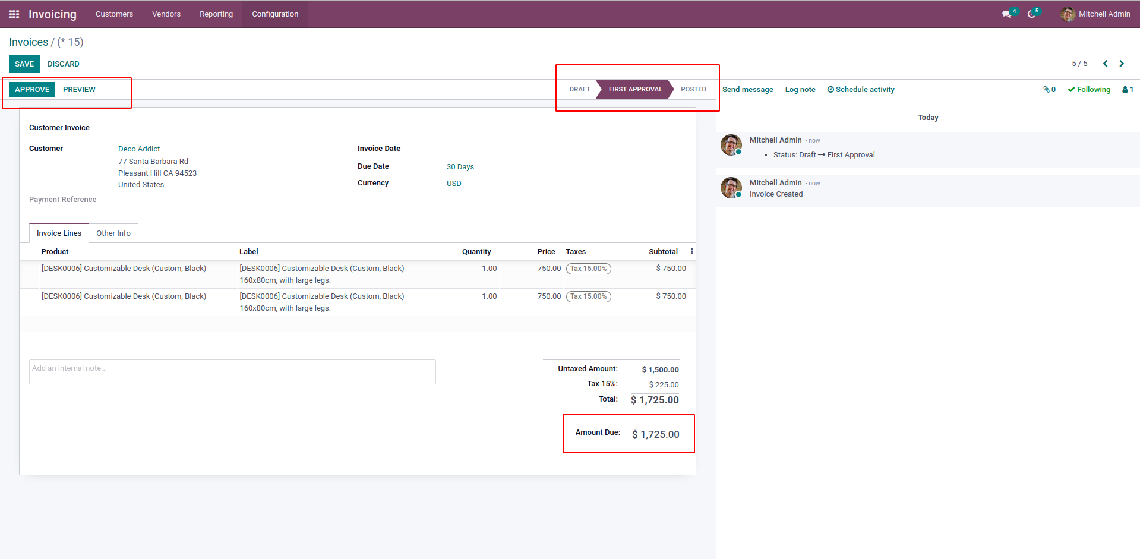Go to next record arrow

1122,64
